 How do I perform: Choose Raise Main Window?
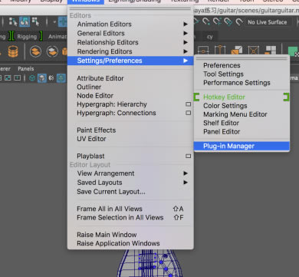coord(130,235)
